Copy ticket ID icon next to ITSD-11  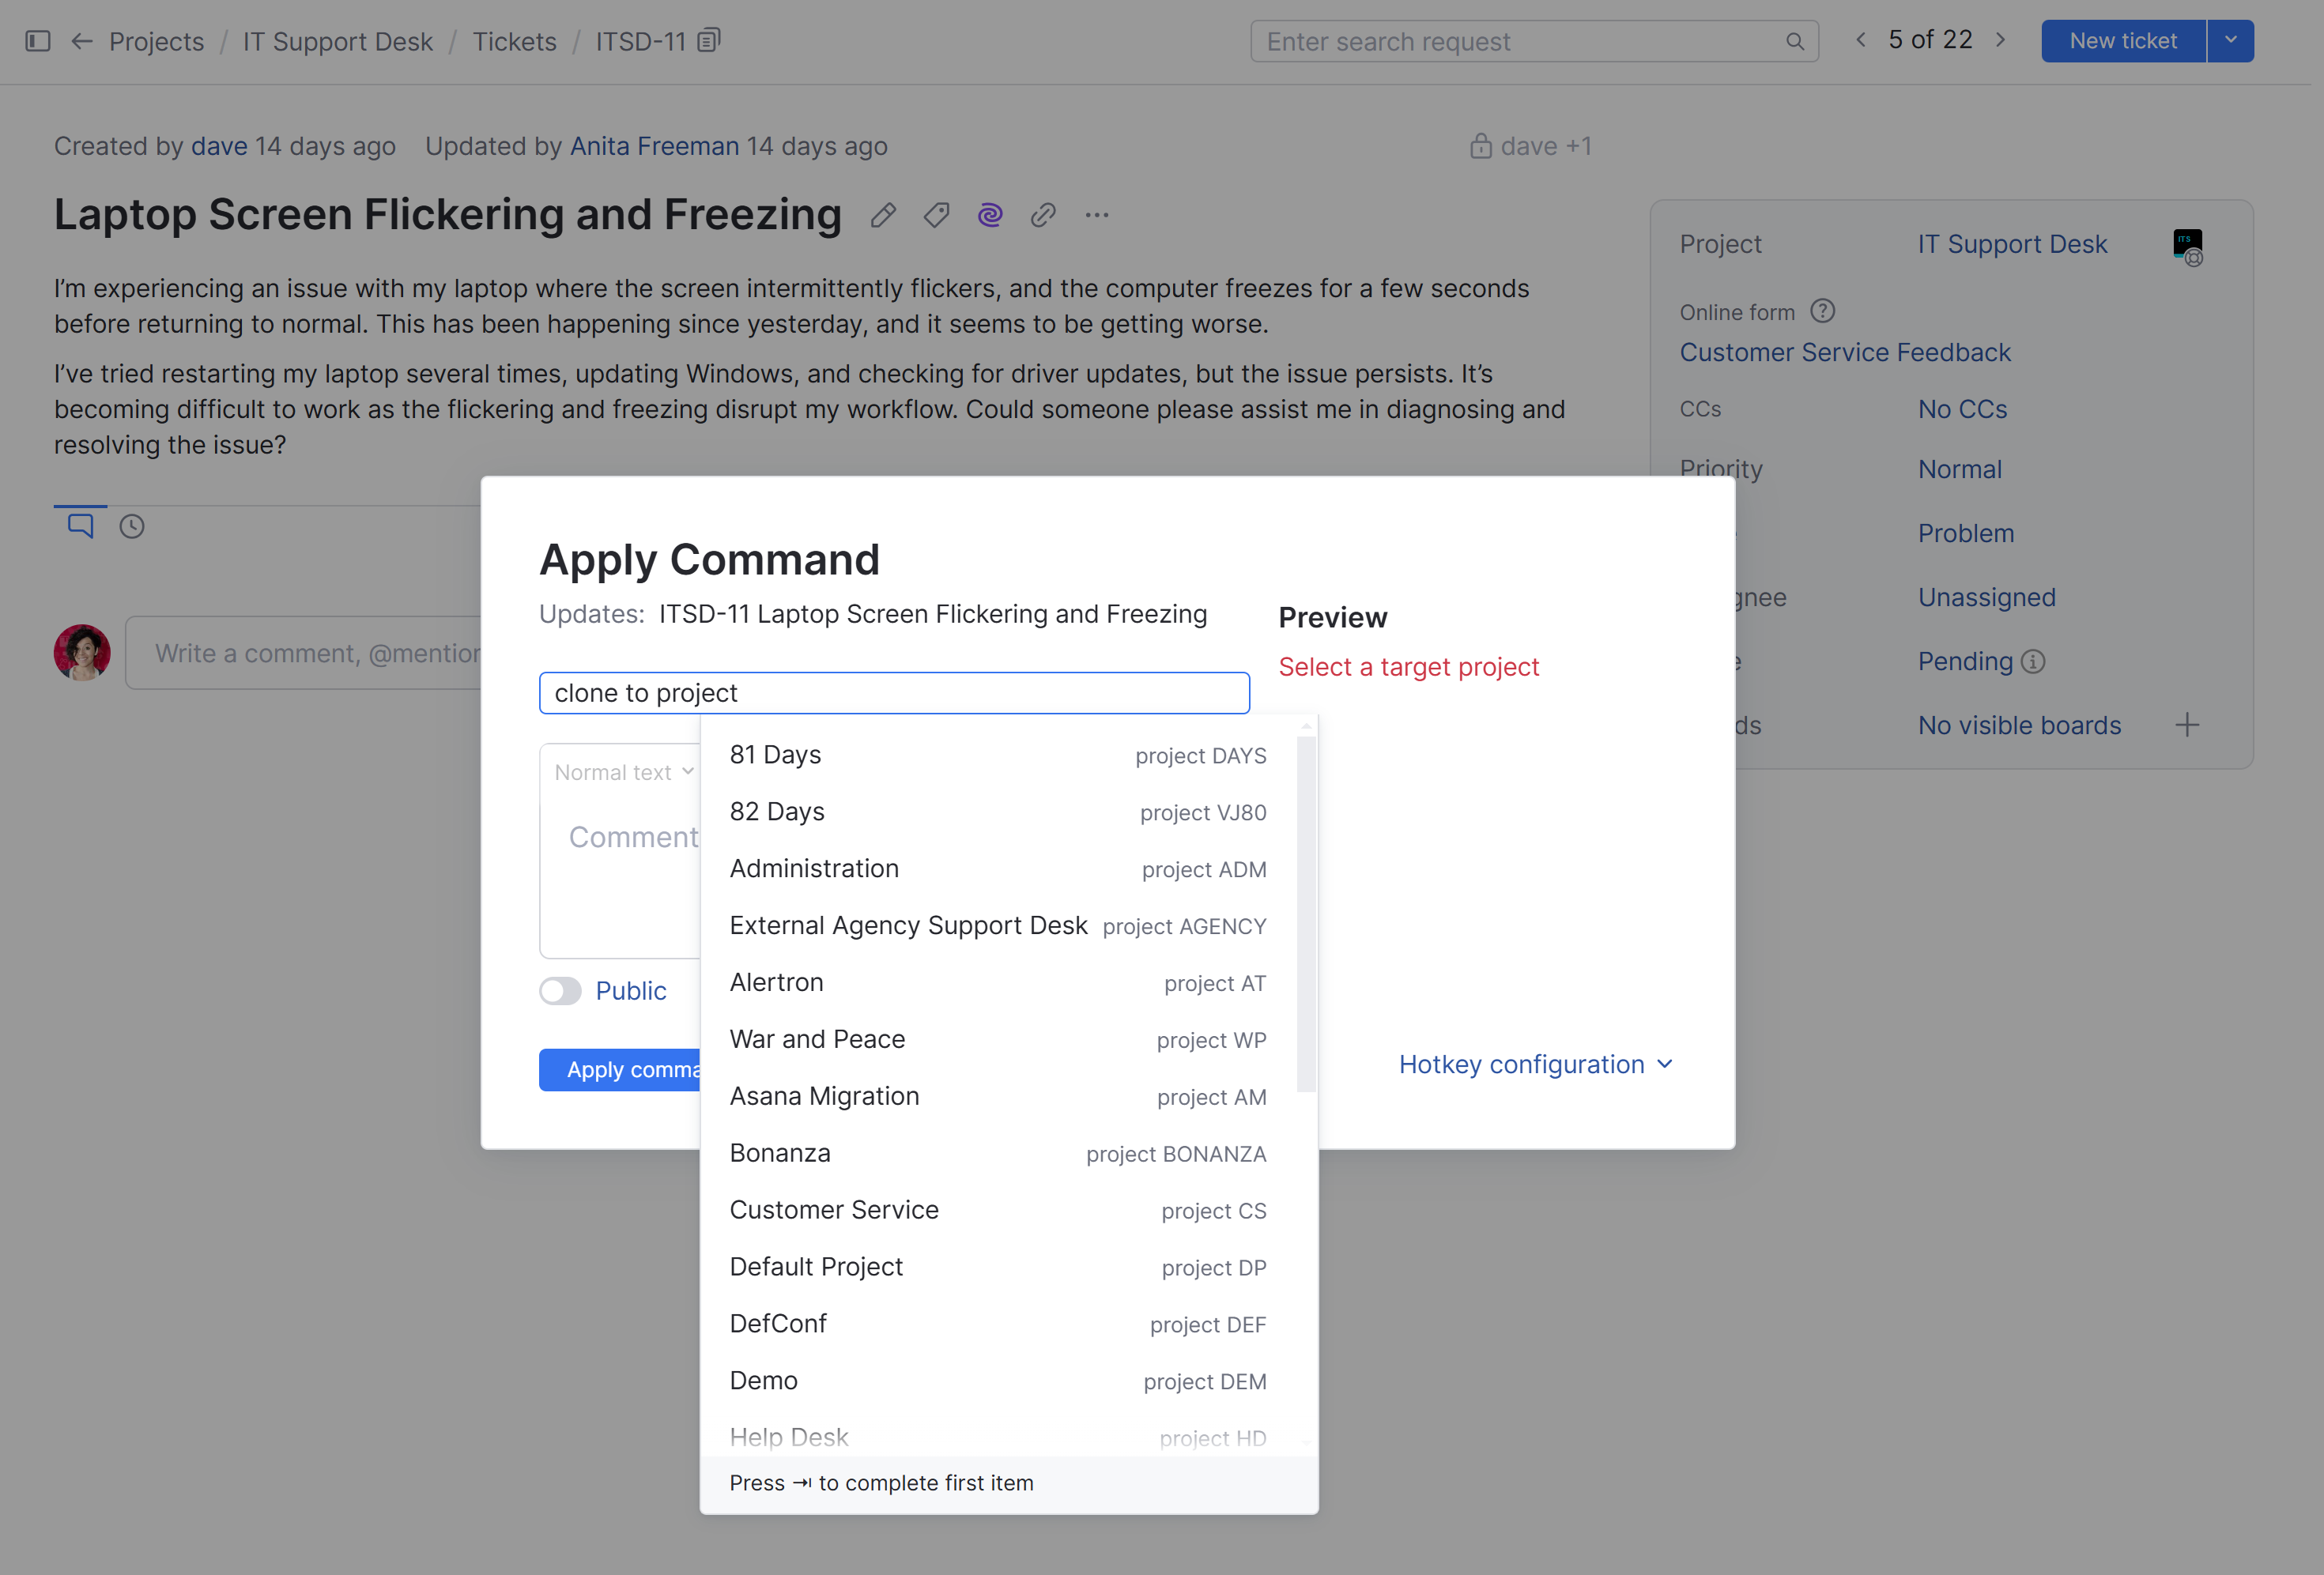coord(709,41)
